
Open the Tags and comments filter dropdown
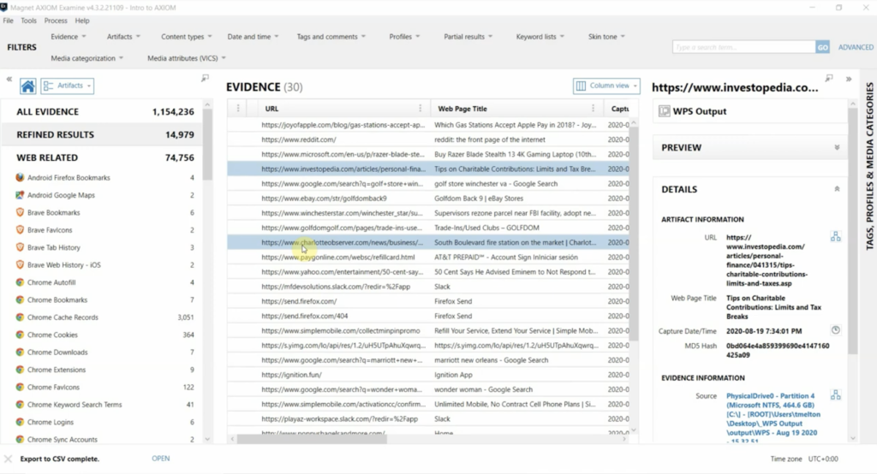331,36
